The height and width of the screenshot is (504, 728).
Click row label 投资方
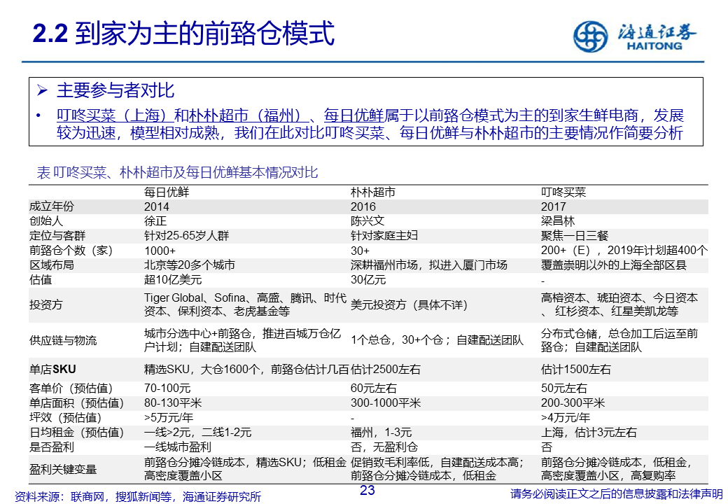[46, 304]
